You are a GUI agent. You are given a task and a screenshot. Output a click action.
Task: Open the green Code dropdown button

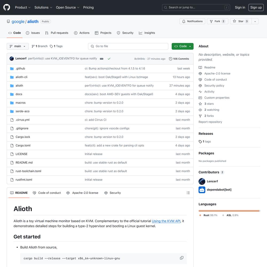coord(183,46)
